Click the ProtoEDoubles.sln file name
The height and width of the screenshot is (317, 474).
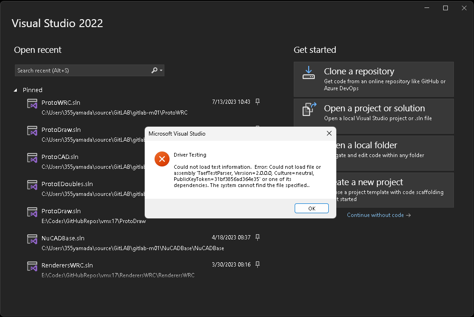[x=67, y=184]
